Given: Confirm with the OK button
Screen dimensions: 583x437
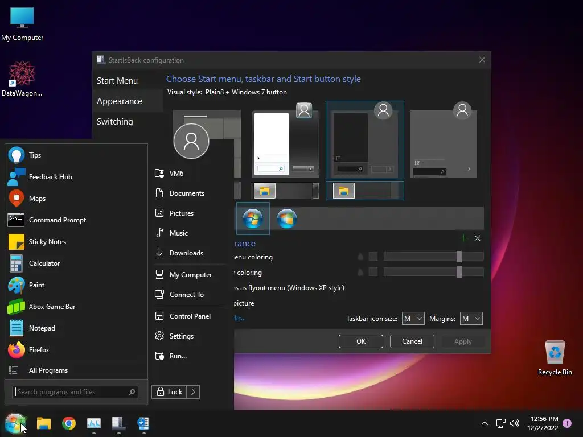Looking at the screenshot, I should click(360, 341).
